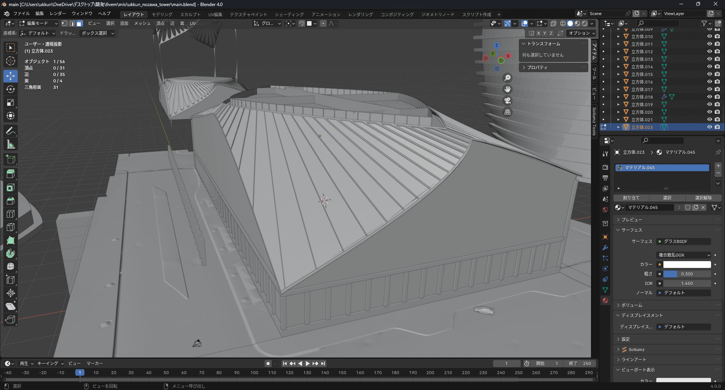Select the Add Cube tool
The width and height of the screenshot is (725, 390).
coord(11,159)
